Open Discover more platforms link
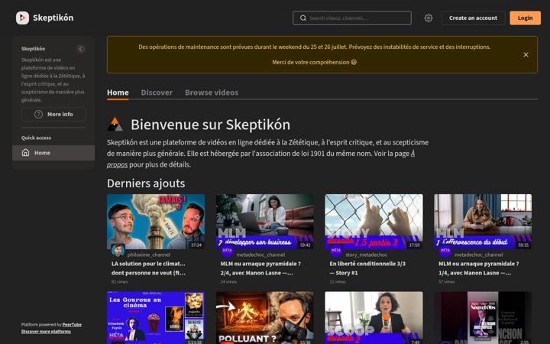This screenshot has width=550, height=344. (x=46, y=331)
